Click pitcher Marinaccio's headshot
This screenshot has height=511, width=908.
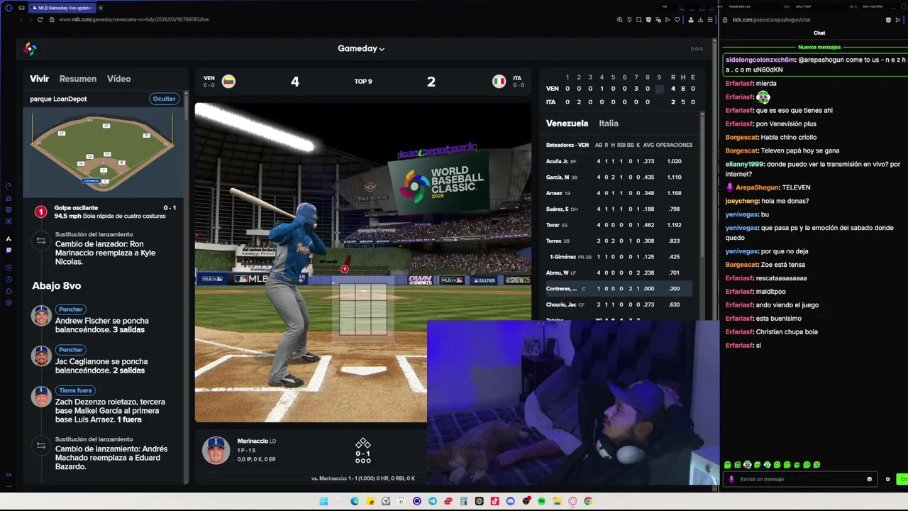coord(216,450)
